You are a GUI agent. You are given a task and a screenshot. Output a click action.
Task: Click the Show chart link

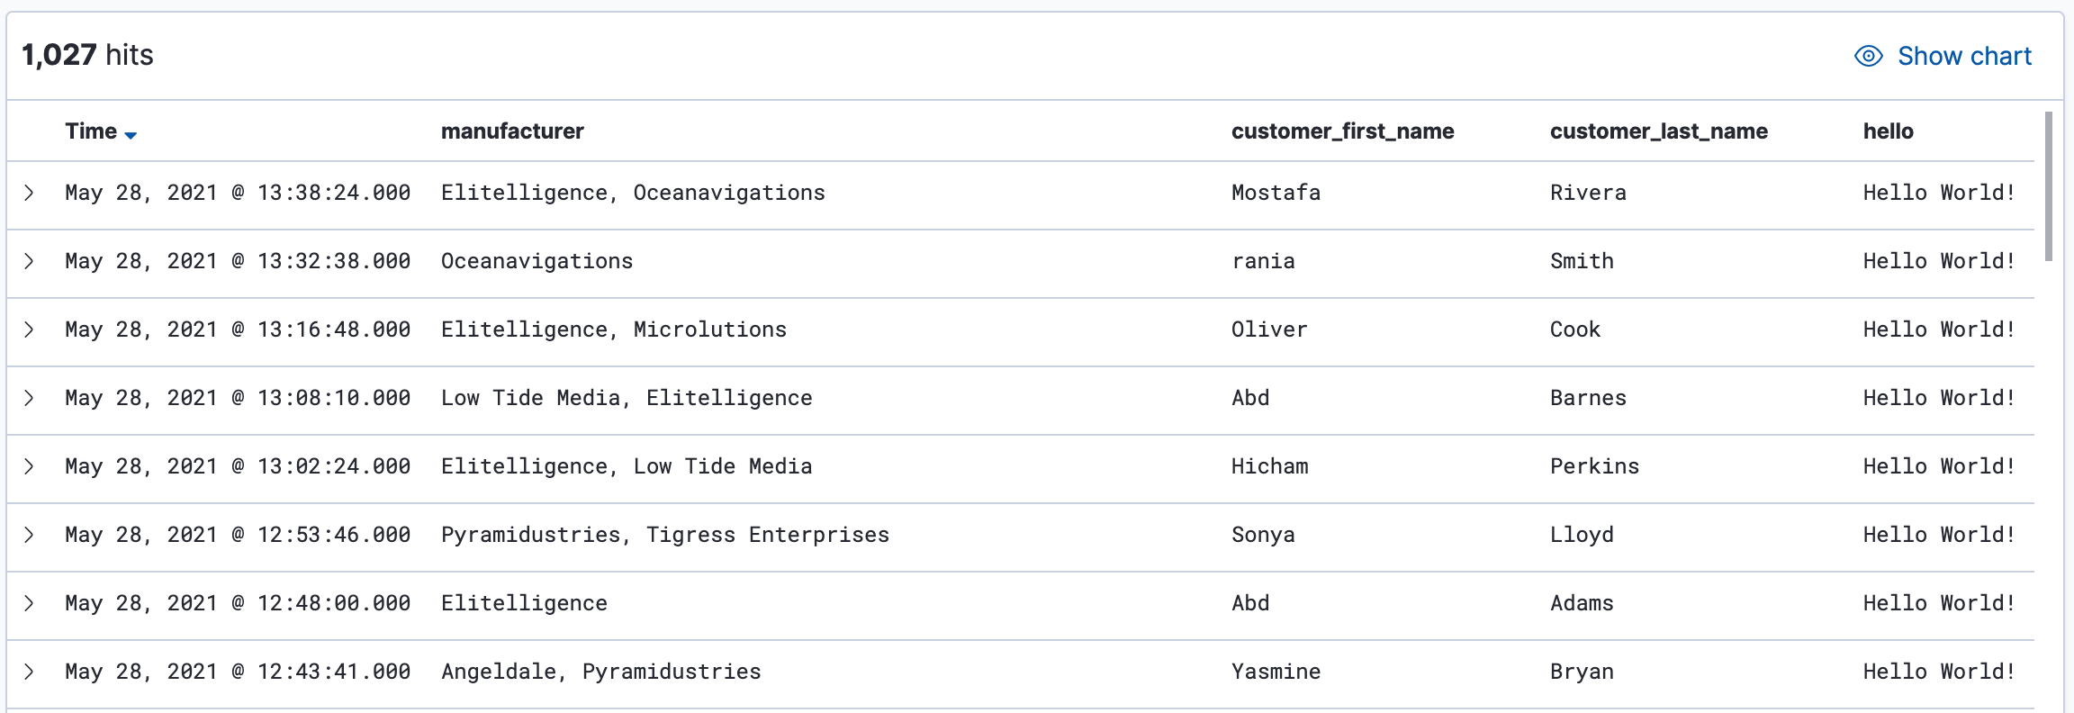[1943, 56]
